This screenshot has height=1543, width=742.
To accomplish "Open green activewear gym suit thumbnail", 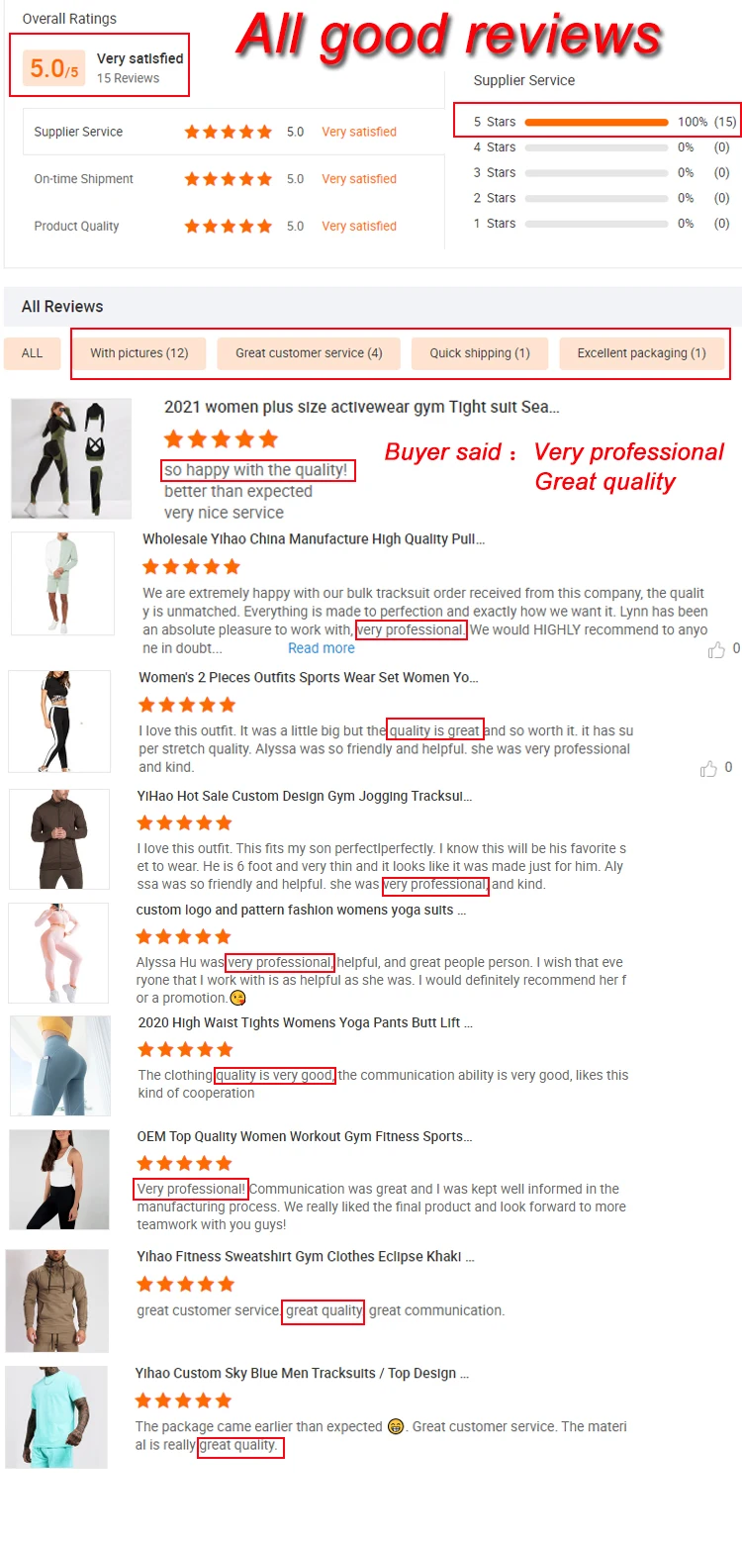I will click(x=71, y=458).
